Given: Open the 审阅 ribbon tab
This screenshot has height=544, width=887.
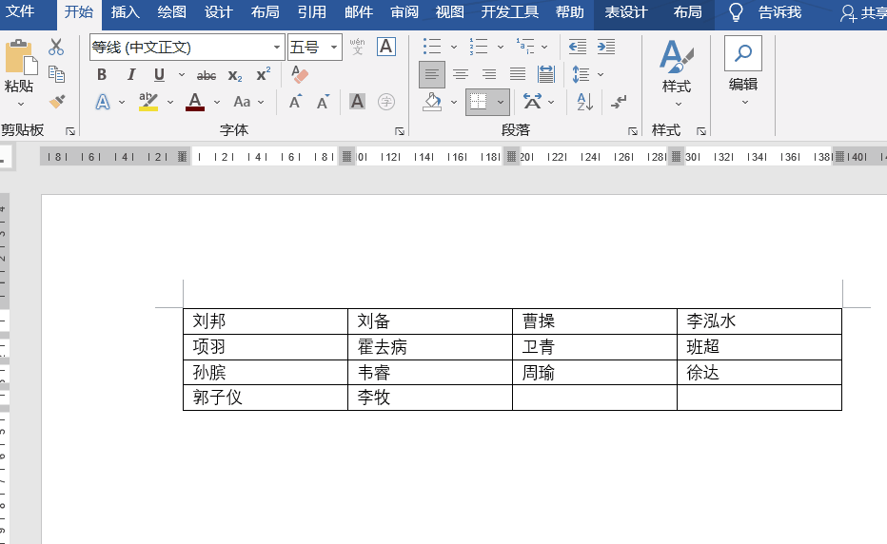Looking at the screenshot, I should [x=404, y=12].
